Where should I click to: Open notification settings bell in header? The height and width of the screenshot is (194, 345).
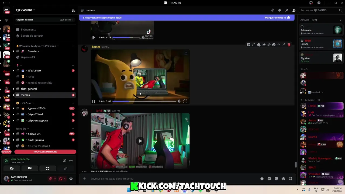(280, 10)
